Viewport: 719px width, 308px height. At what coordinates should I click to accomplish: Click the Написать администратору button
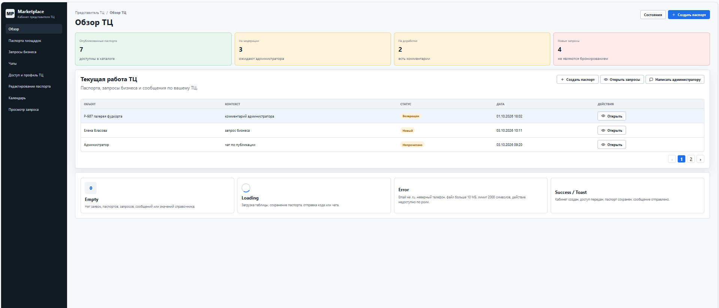pyautogui.click(x=675, y=79)
